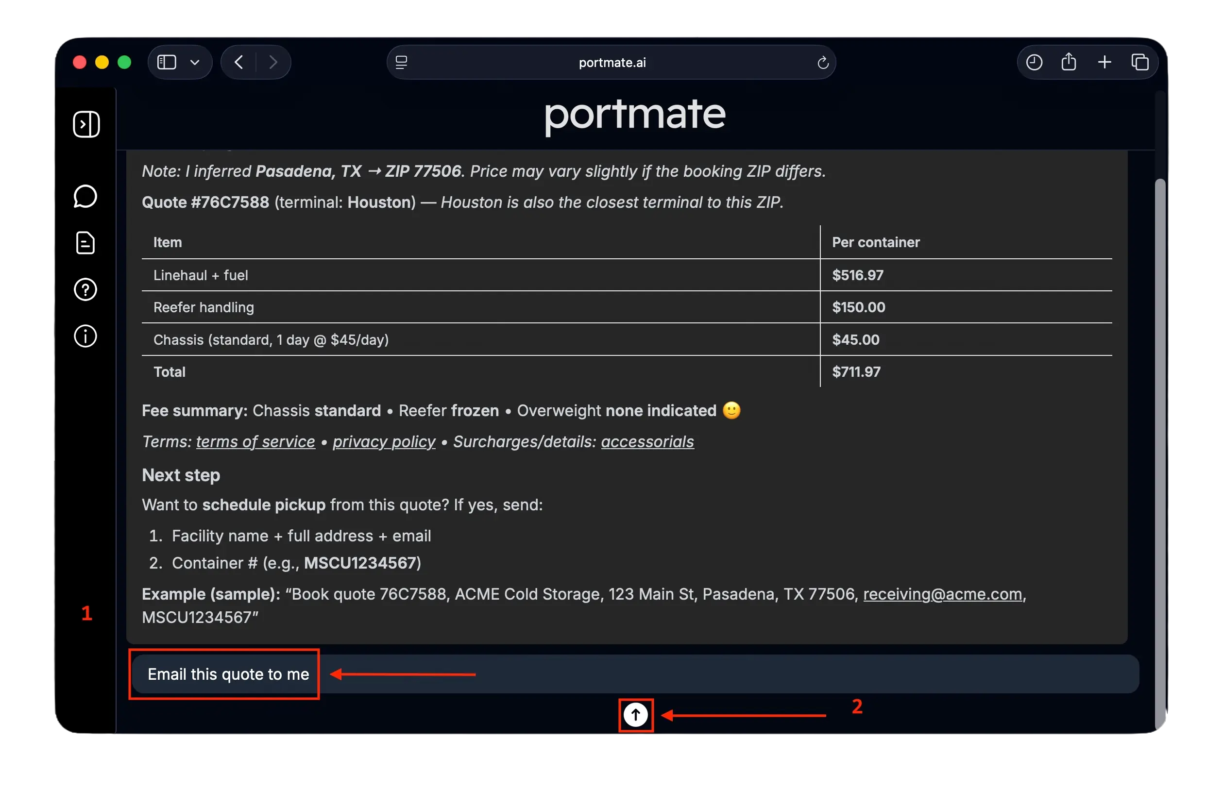The height and width of the screenshot is (806, 1223).
Task: Go forward with Safari forward arrow
Action: (273, 62)
